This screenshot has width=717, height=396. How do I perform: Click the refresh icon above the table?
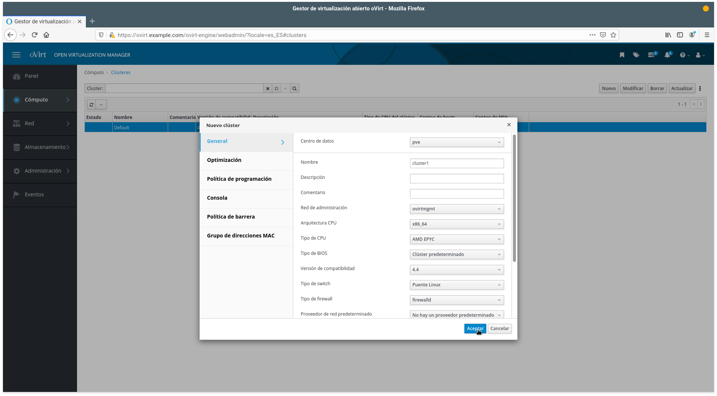[91, 104]
